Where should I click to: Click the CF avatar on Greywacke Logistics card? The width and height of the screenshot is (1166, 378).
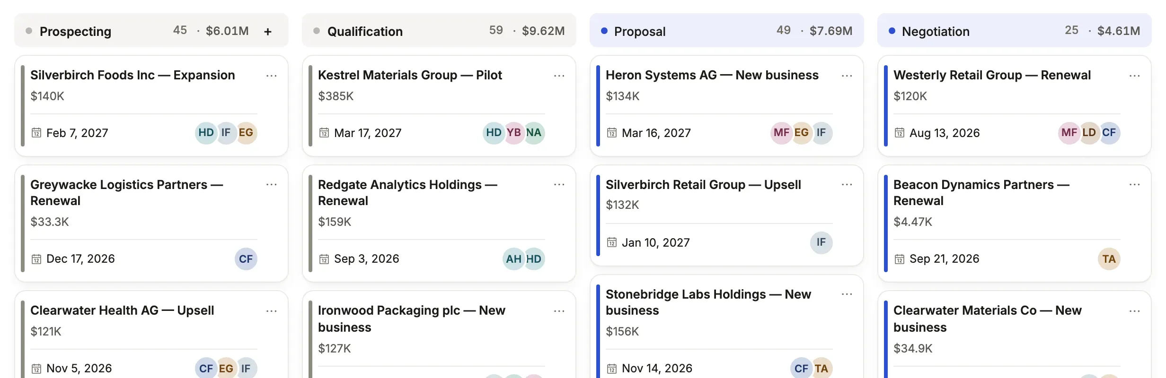point(246,259)
